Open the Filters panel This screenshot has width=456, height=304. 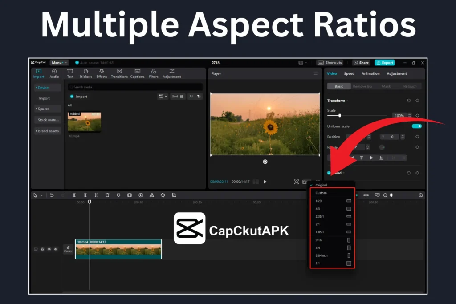click(x=154, y=73)
